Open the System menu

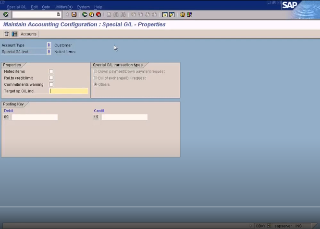pos(83,7)
